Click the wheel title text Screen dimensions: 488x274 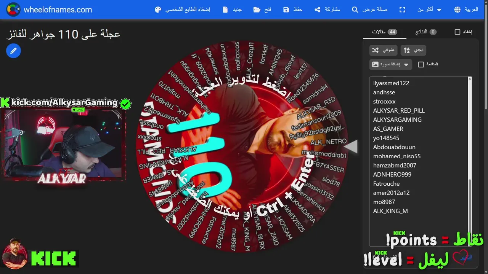click(x=63, y=34)
